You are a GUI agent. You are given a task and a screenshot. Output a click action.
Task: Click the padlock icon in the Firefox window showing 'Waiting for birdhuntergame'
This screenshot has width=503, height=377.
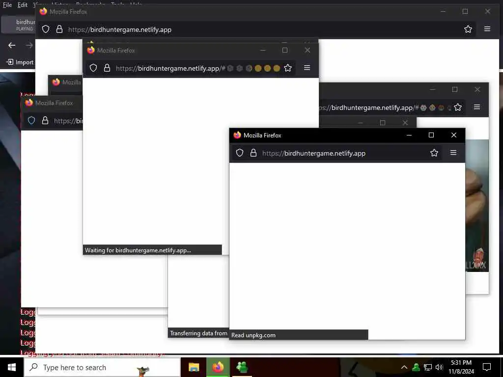point(107,68)
